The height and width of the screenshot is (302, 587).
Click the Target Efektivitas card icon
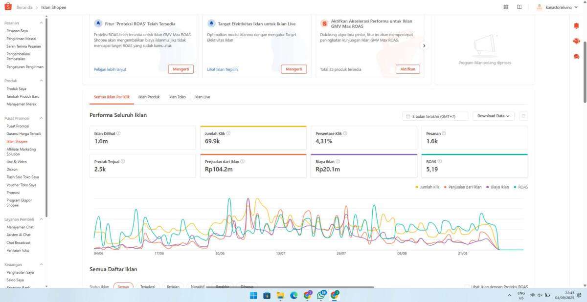[x=211, y=23]
